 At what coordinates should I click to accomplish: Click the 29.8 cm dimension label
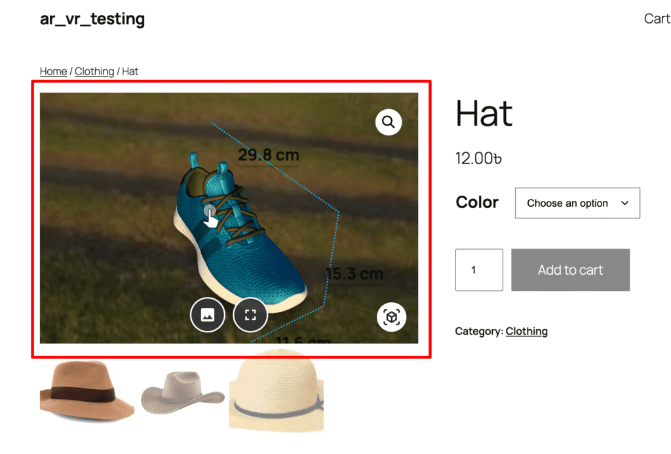click(268, 155)
